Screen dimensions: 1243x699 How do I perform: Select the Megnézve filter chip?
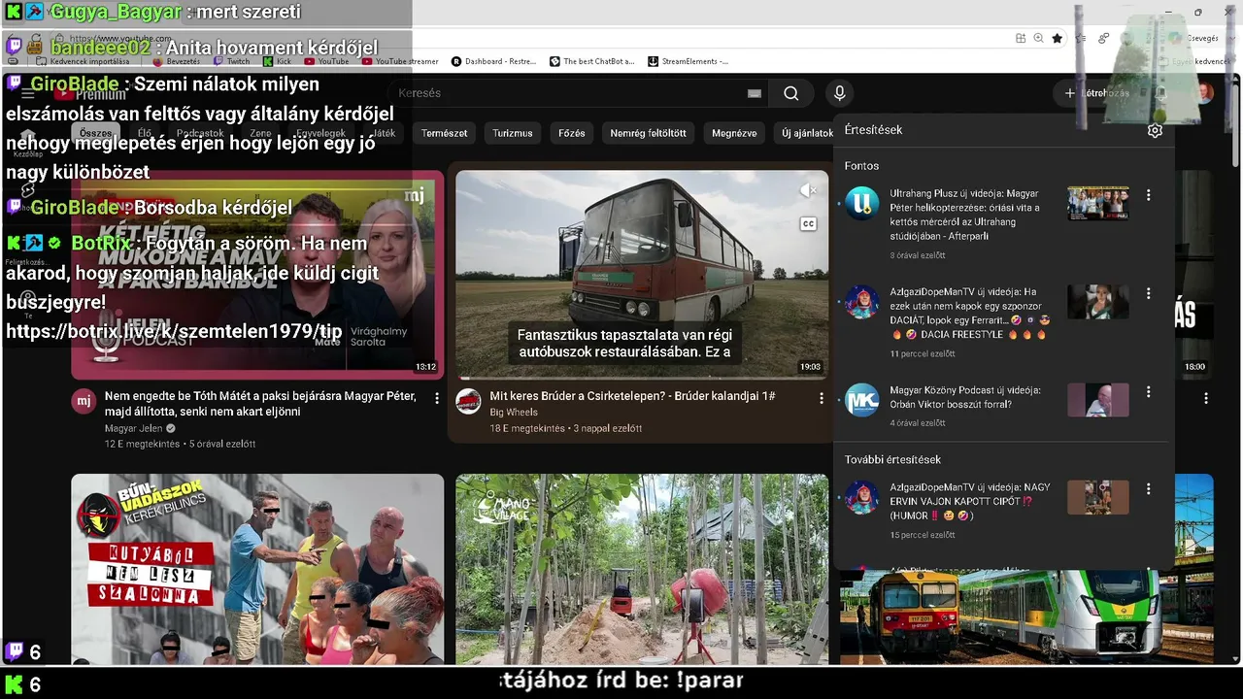734,133
